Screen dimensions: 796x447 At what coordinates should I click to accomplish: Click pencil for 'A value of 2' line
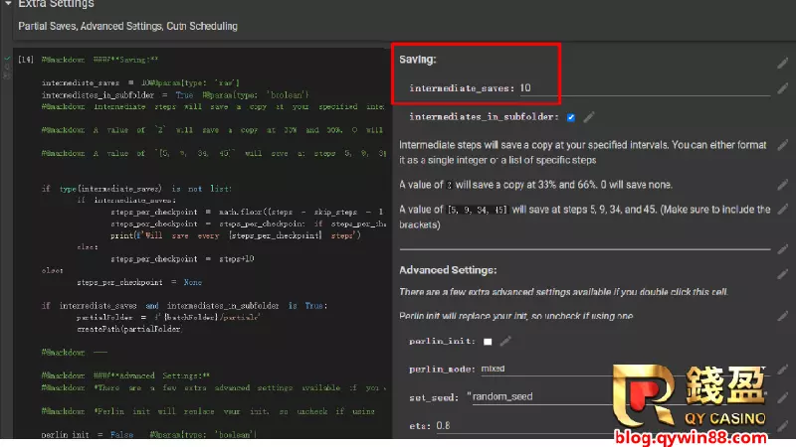point(783,185)
